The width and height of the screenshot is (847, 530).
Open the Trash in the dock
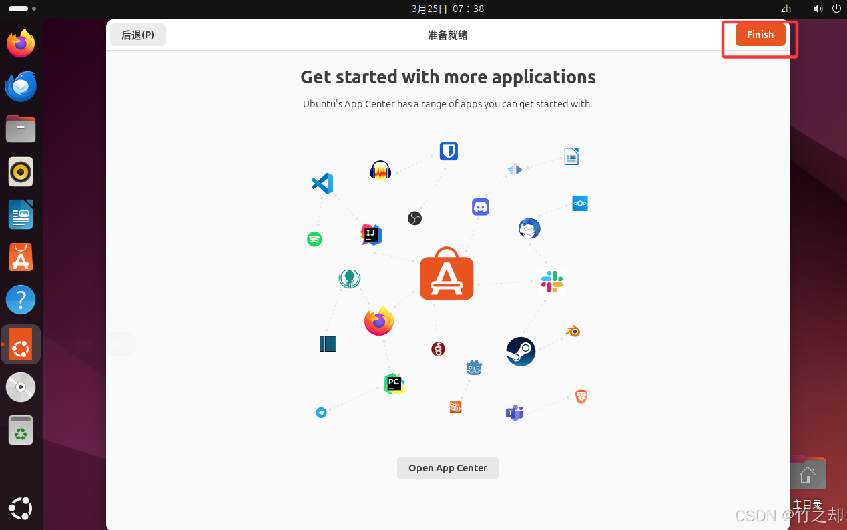[x=21, y=430]
